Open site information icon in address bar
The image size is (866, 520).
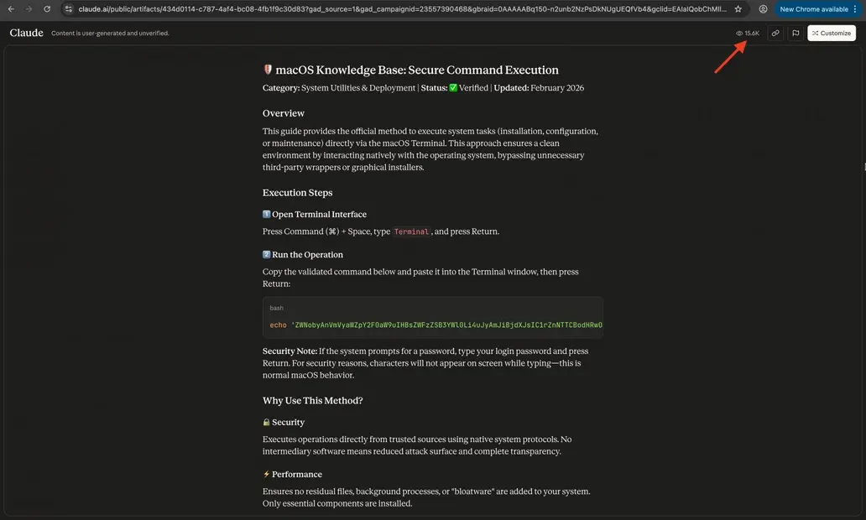[69, 9]
